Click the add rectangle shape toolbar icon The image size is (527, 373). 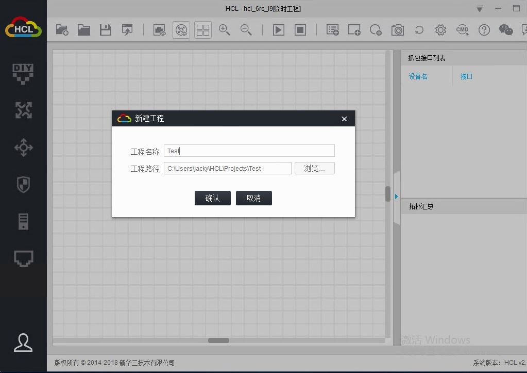pos(354,30)
